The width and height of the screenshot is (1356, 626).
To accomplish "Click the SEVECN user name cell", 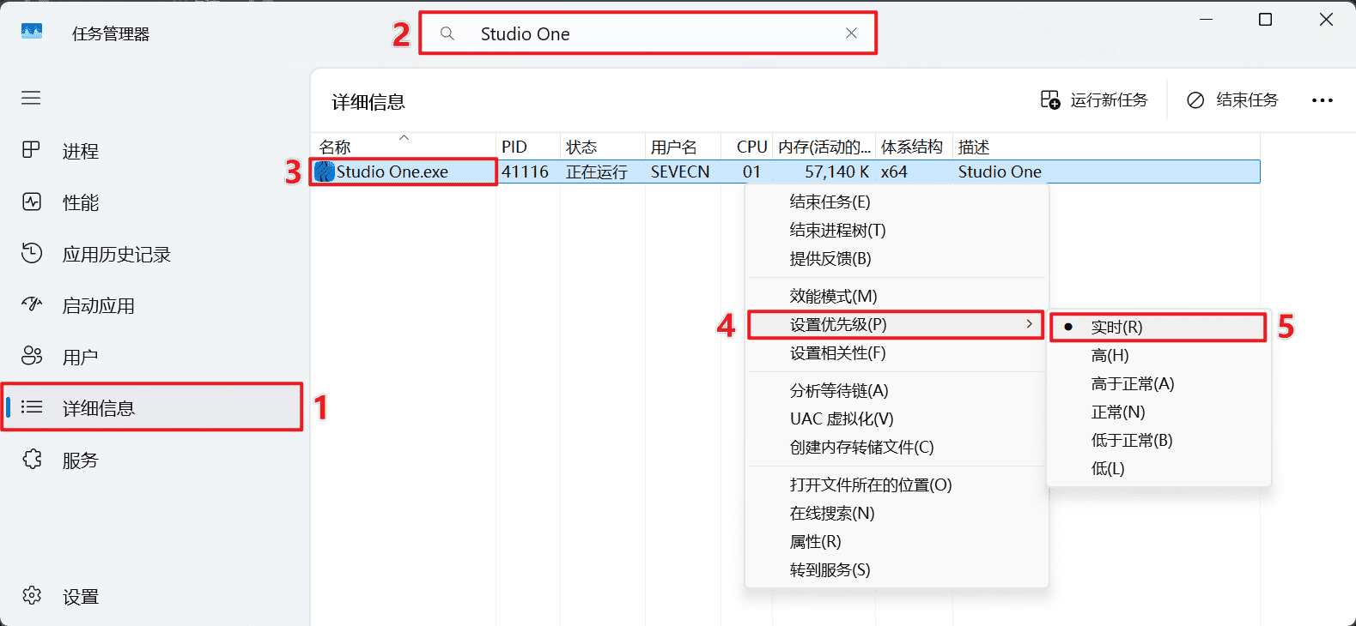I will [680, 172].
